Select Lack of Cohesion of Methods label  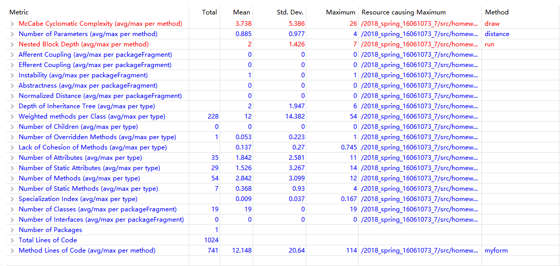(93, 147)
